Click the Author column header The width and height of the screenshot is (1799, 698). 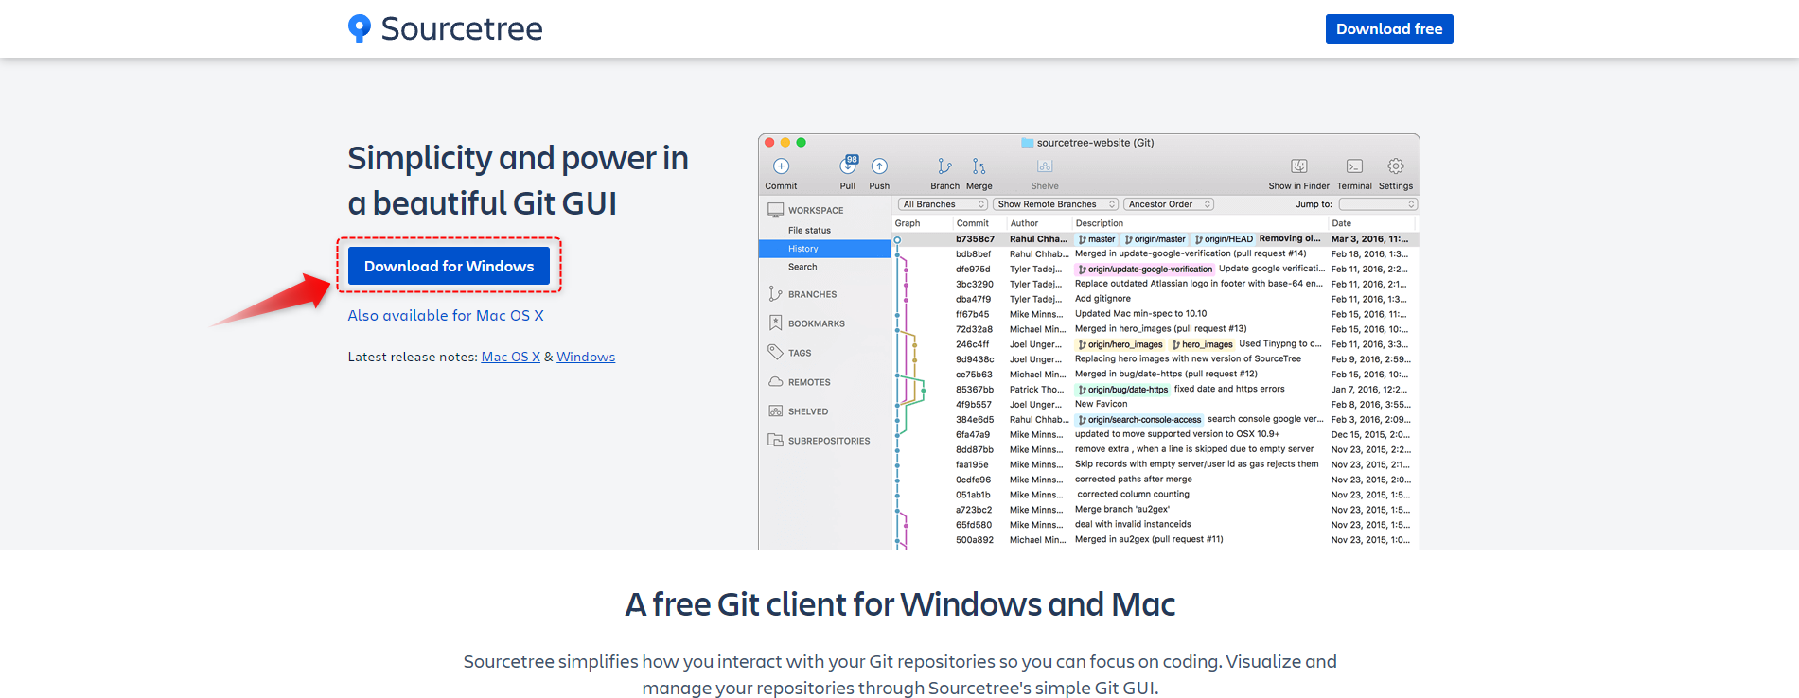point(1024,223)
